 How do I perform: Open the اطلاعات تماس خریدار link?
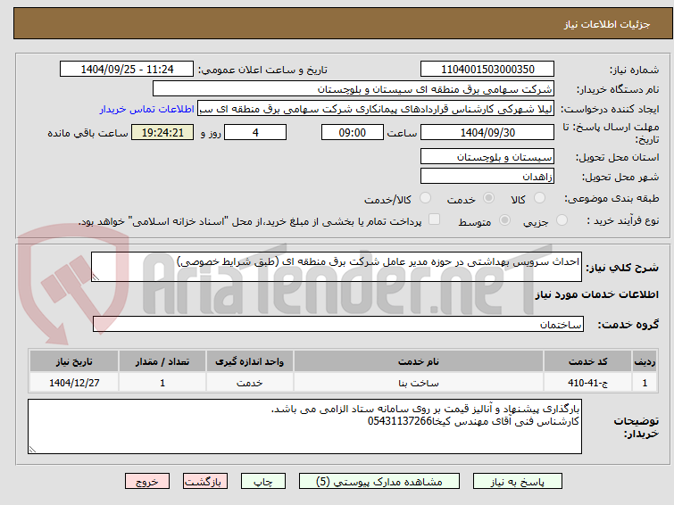[x=147, y=109]
